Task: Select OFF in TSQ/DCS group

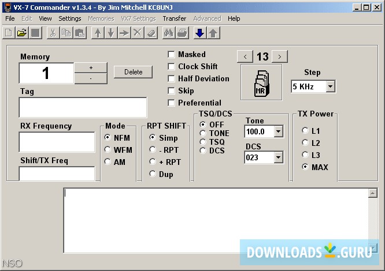Action: click(203, 125)
